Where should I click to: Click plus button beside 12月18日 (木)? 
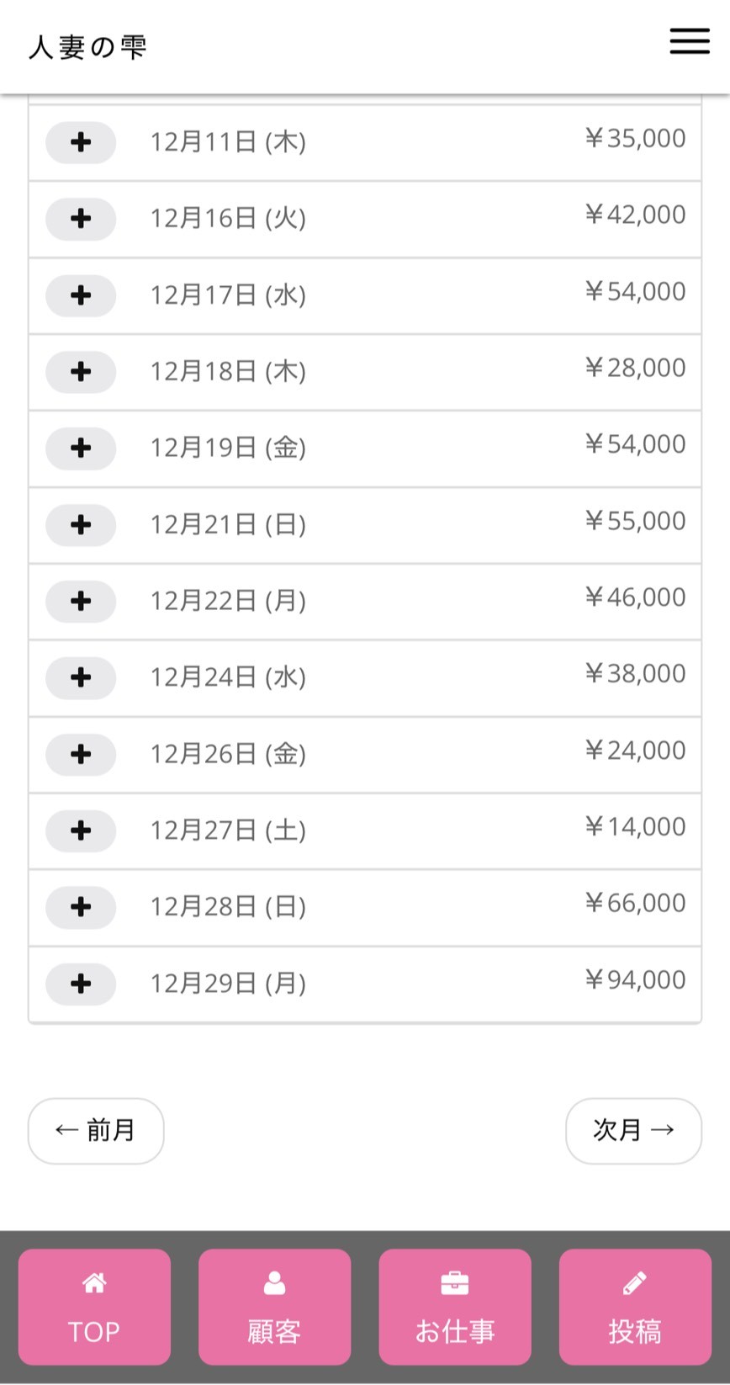click(x=81, y=371)
